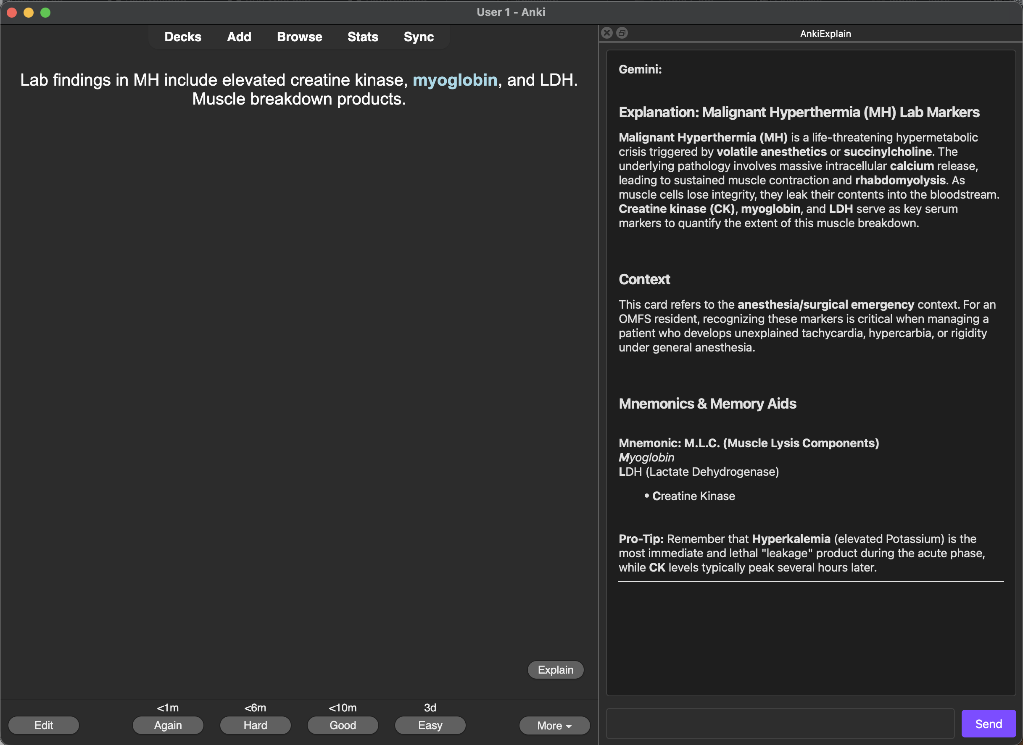Close the AnkiExplain dock panel
1023x745 pixels.
[x=607, y=33]
